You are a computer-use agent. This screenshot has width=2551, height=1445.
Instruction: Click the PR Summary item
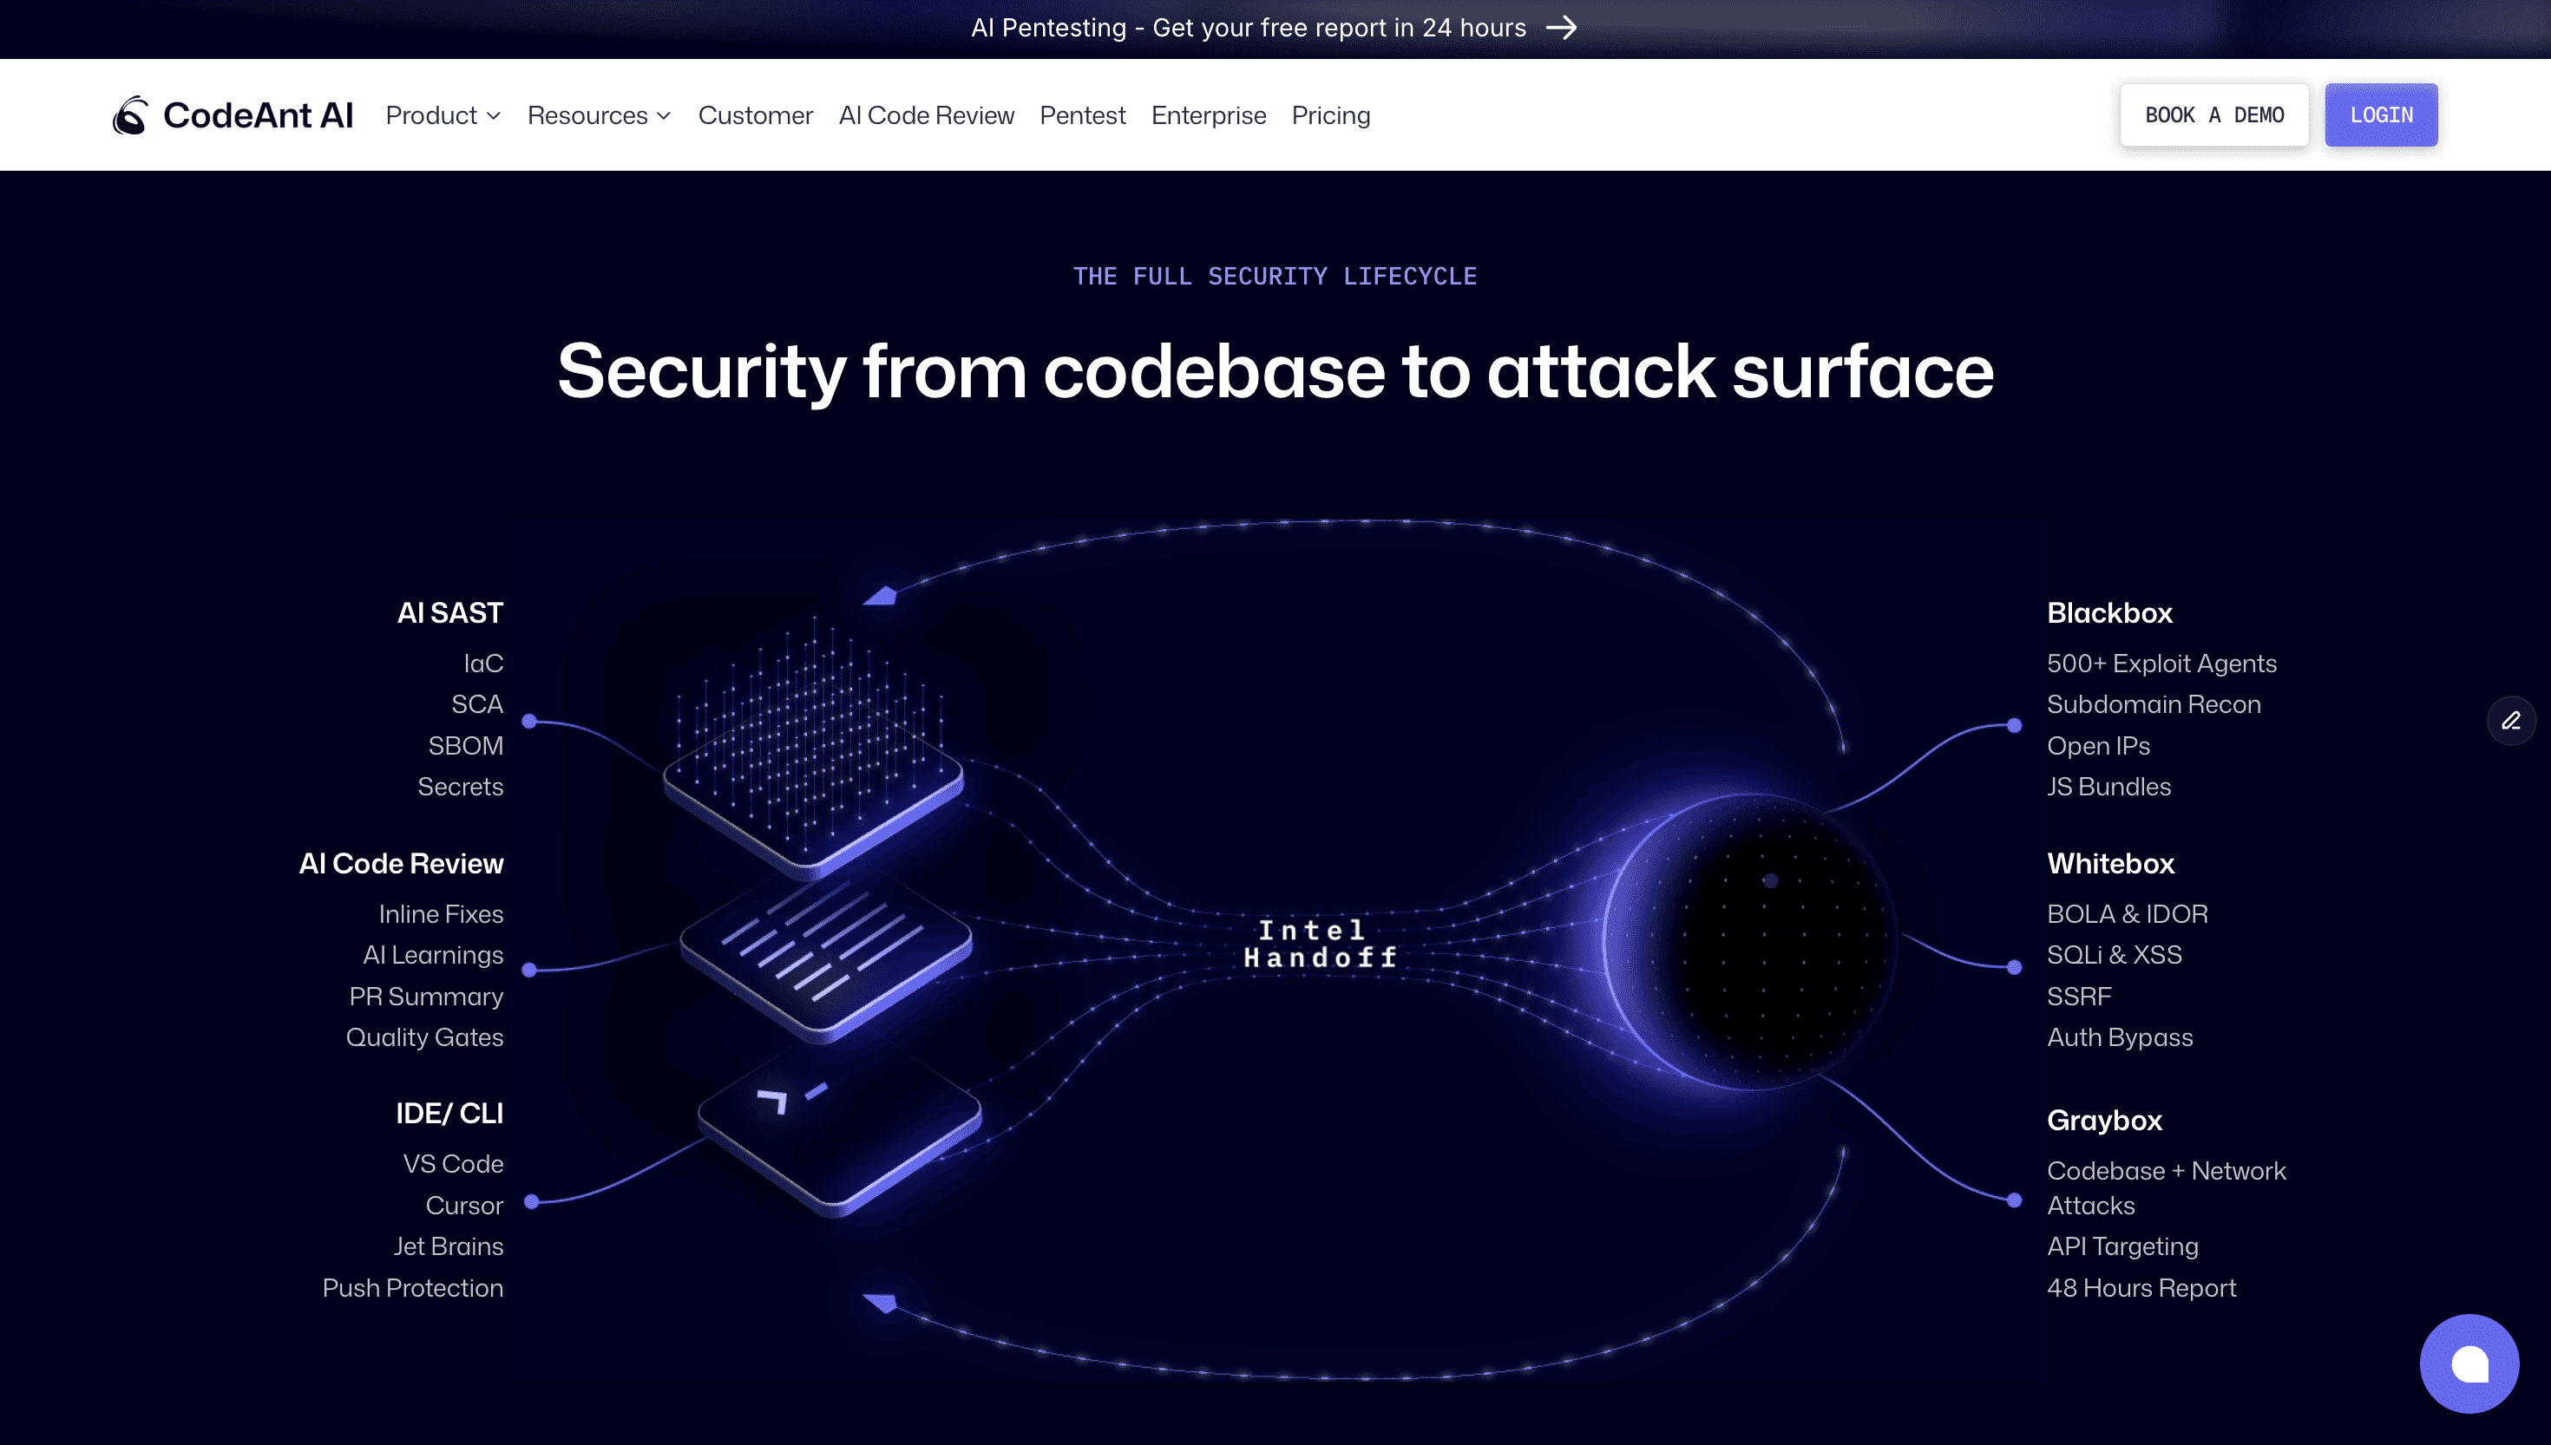[x=426, y=996]
